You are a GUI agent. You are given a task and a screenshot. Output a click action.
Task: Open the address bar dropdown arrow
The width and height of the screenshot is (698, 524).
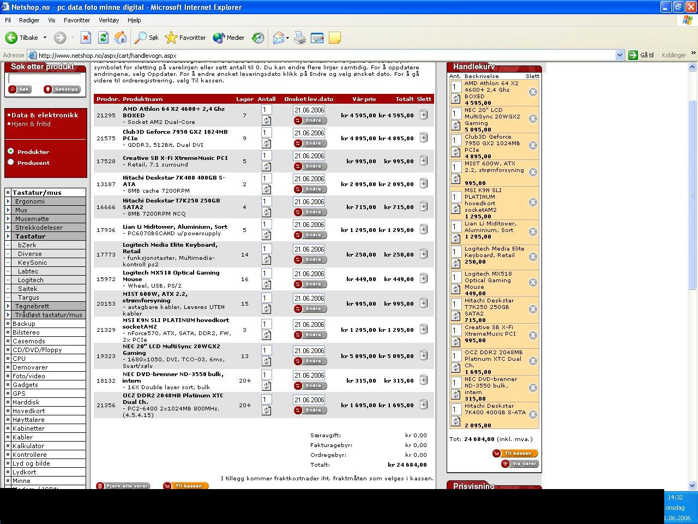[x=619, y=55]
